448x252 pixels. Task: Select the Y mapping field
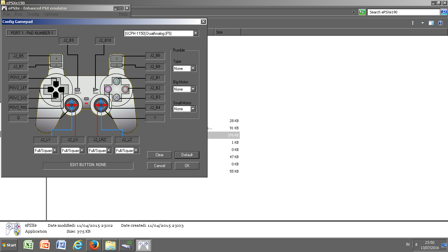(x=155, y=118)
